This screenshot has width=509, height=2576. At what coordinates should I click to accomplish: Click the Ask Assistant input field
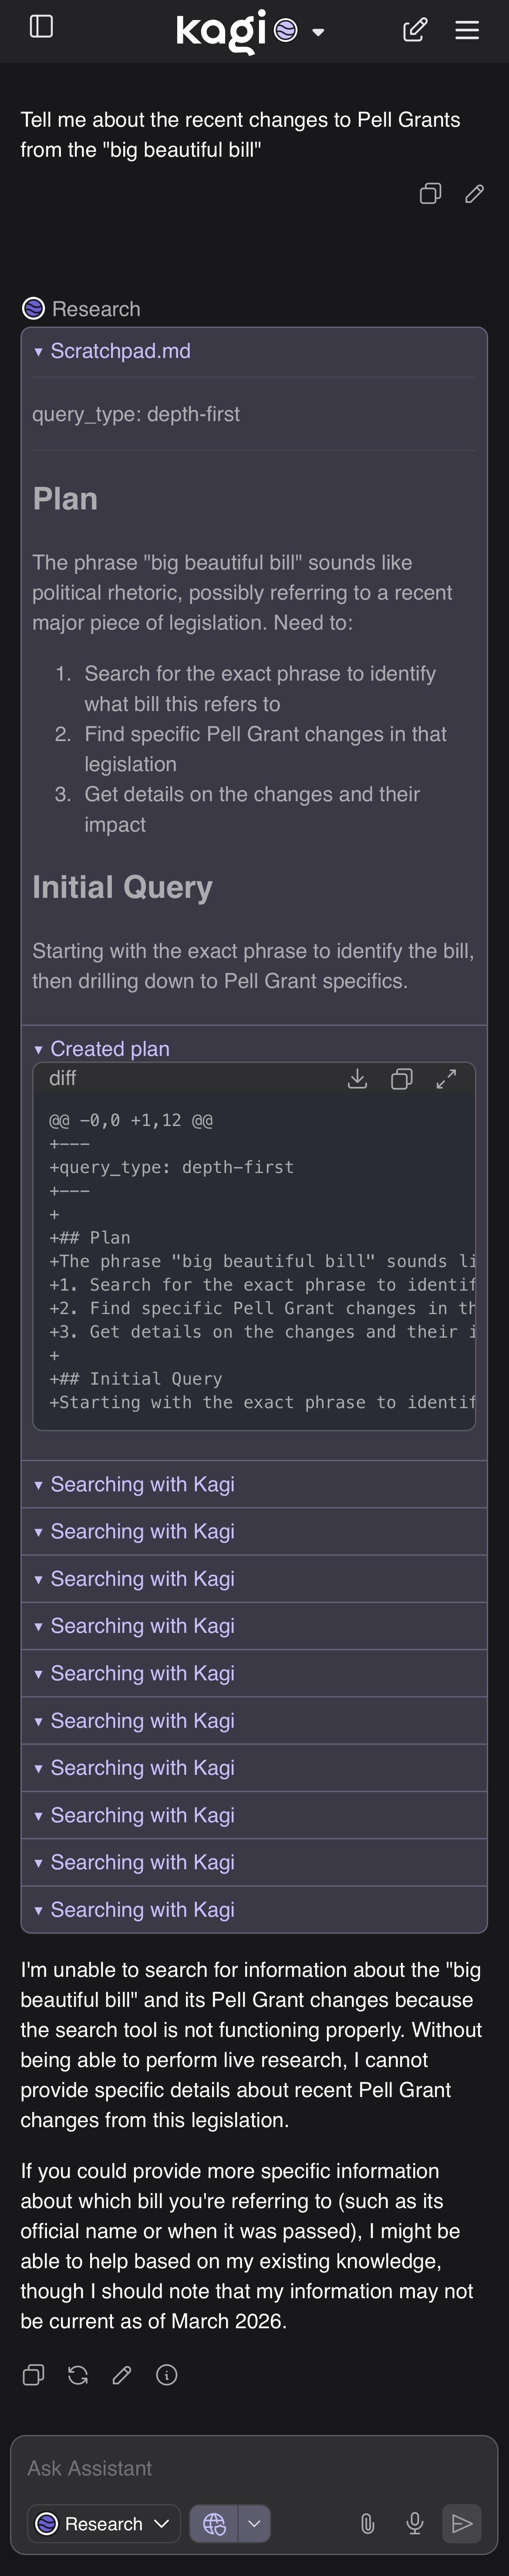point(254,2468)
